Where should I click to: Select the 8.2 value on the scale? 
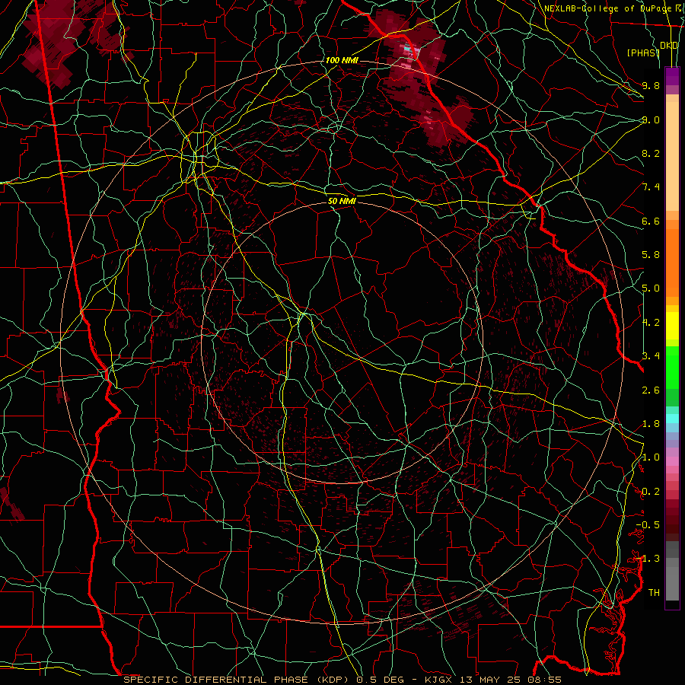pyautogui.click(x=651, y=153)
